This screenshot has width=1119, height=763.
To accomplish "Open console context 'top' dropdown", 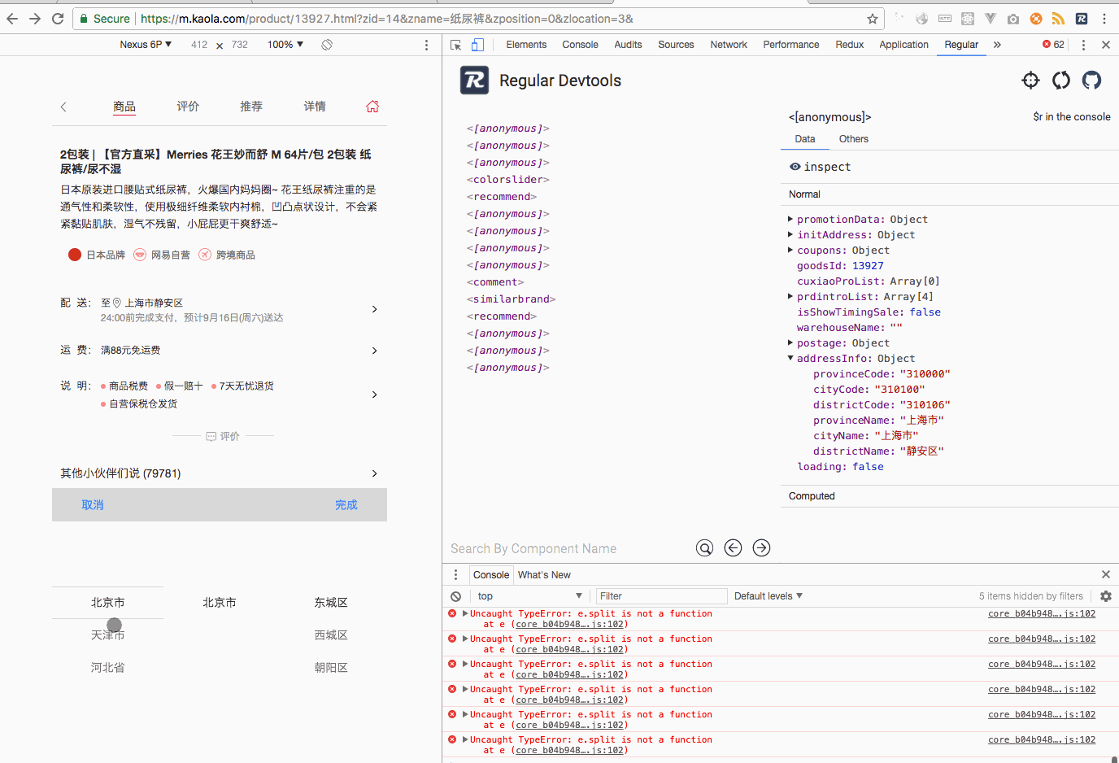I will 530,596.
